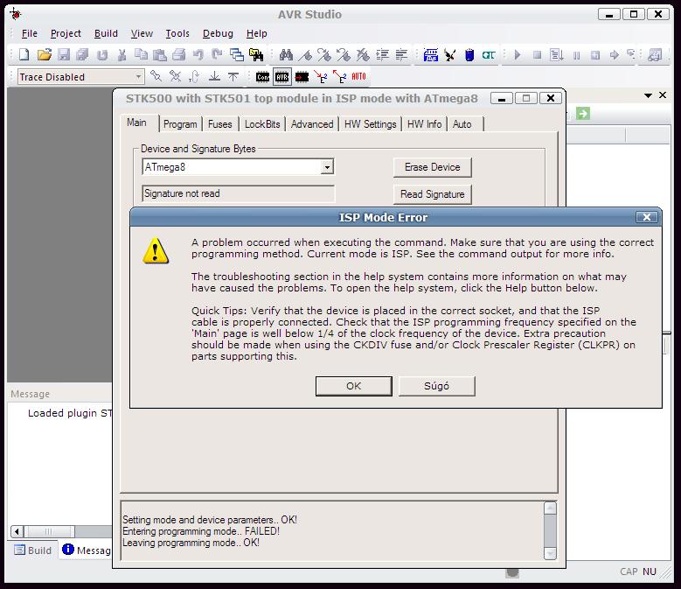The image size is (681, 589).
Task: Click the cascading windows icon
Action: click(x=237, y=55)
